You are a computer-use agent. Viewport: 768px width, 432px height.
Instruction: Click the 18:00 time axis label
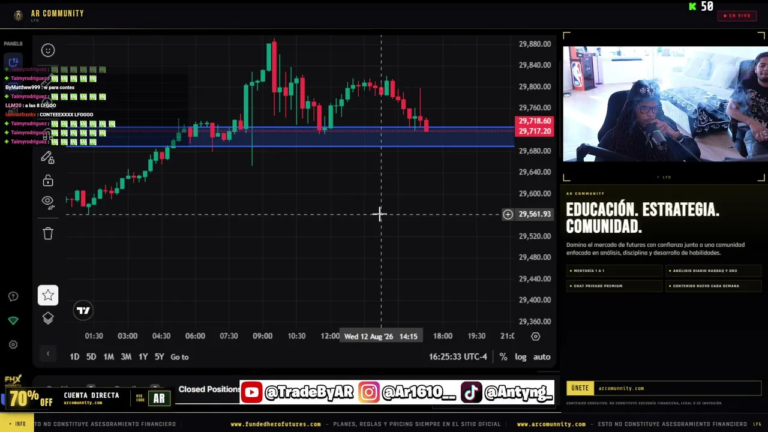(443, 336)
